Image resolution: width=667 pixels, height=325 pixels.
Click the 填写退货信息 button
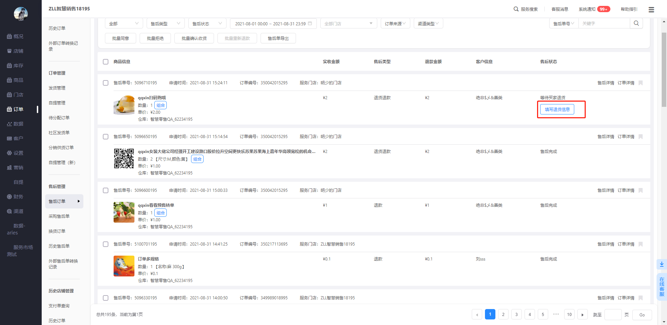[557, 109]
